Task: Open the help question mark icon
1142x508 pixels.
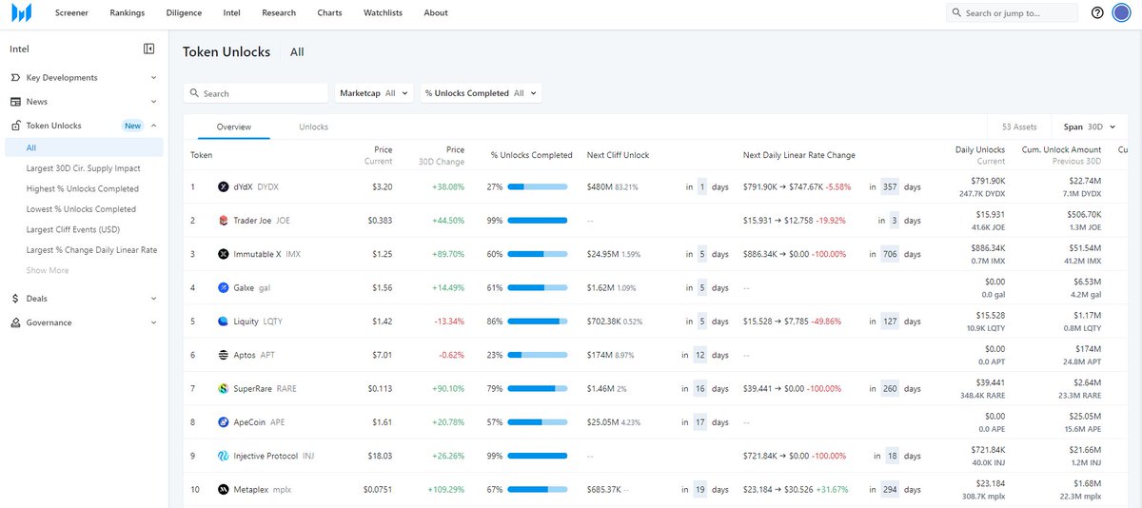Action: 1097,12
